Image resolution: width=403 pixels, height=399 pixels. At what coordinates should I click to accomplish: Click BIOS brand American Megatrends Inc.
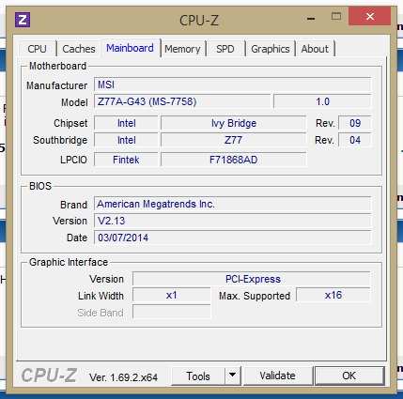(233, 204)
